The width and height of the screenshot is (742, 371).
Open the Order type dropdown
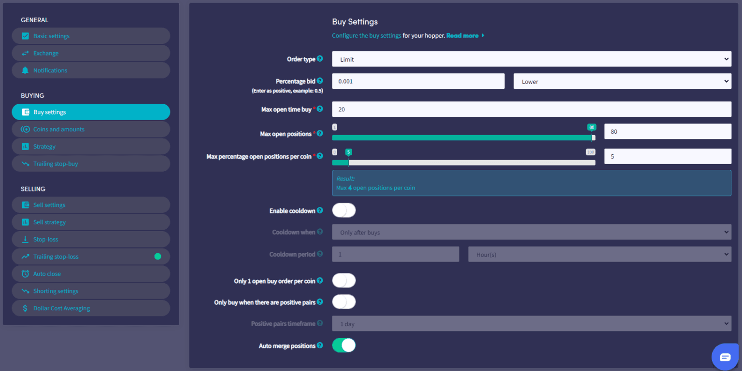click(x=531, y=59)
